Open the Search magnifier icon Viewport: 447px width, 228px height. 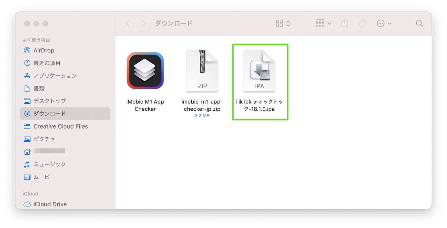pos(419,23)
